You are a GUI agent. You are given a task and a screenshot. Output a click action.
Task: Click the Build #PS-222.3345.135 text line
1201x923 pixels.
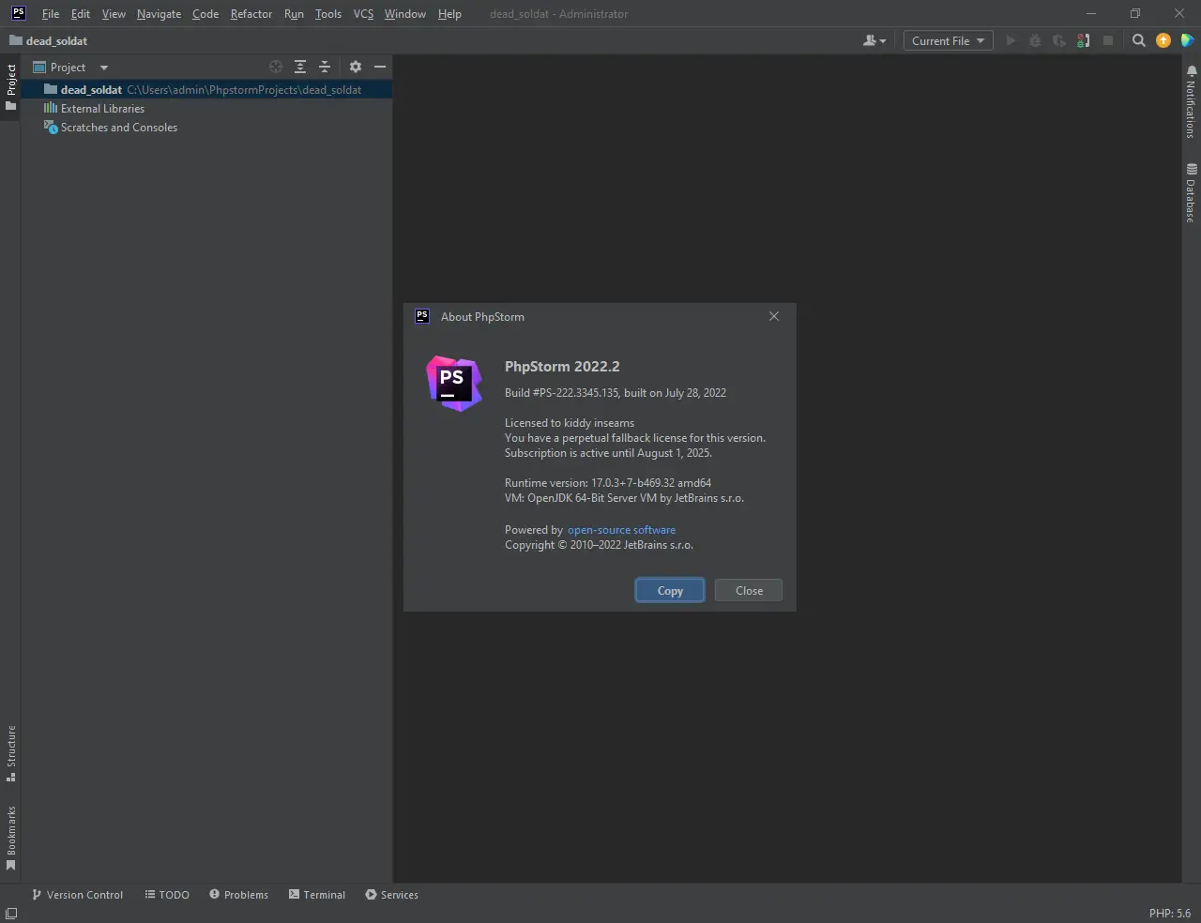click(616, 393)
